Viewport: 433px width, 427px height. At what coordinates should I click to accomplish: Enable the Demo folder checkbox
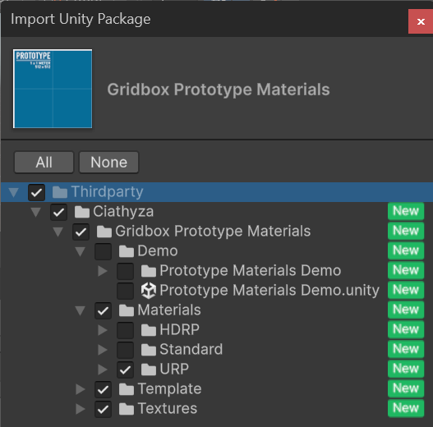coord(103,251)
